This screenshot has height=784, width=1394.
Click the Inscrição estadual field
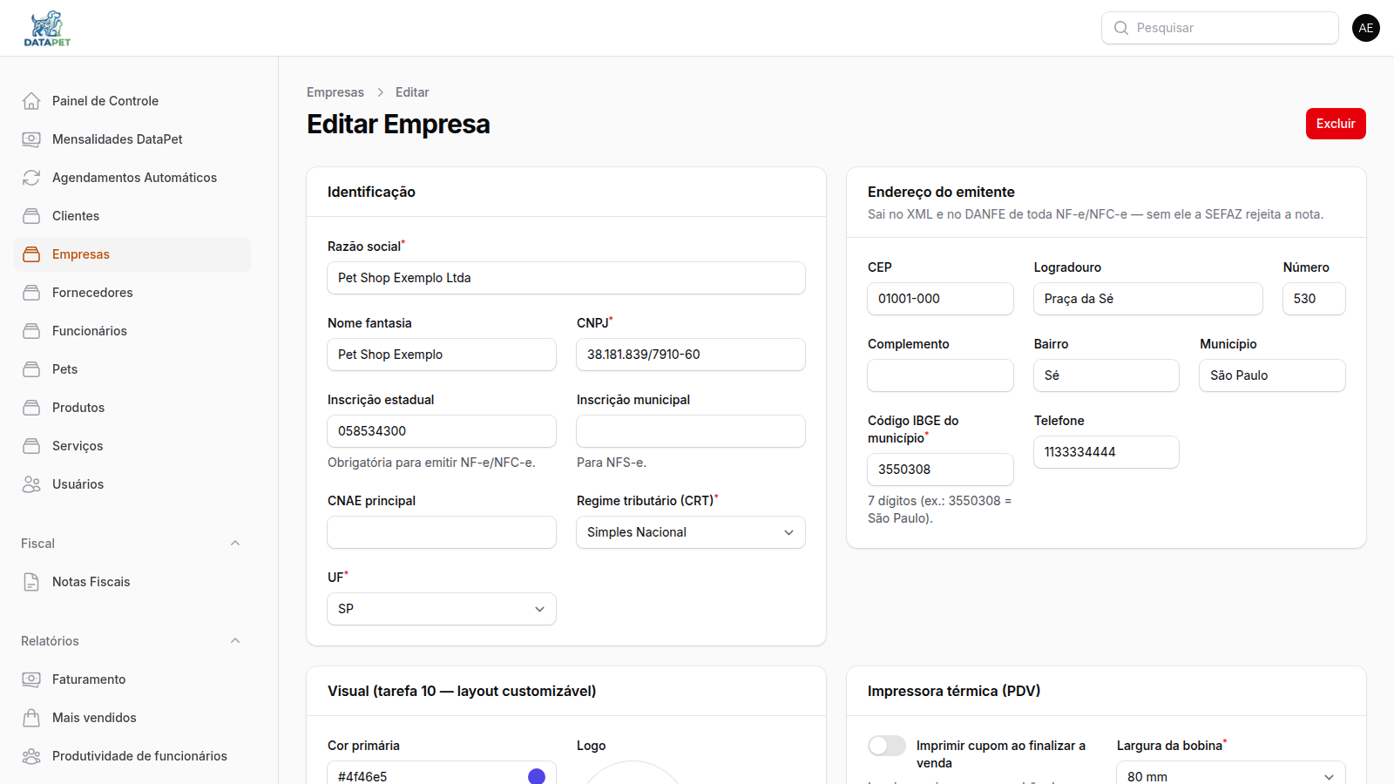(442, 431)
